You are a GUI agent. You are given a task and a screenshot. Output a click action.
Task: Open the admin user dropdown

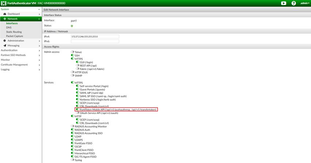(x=305, y=3)
